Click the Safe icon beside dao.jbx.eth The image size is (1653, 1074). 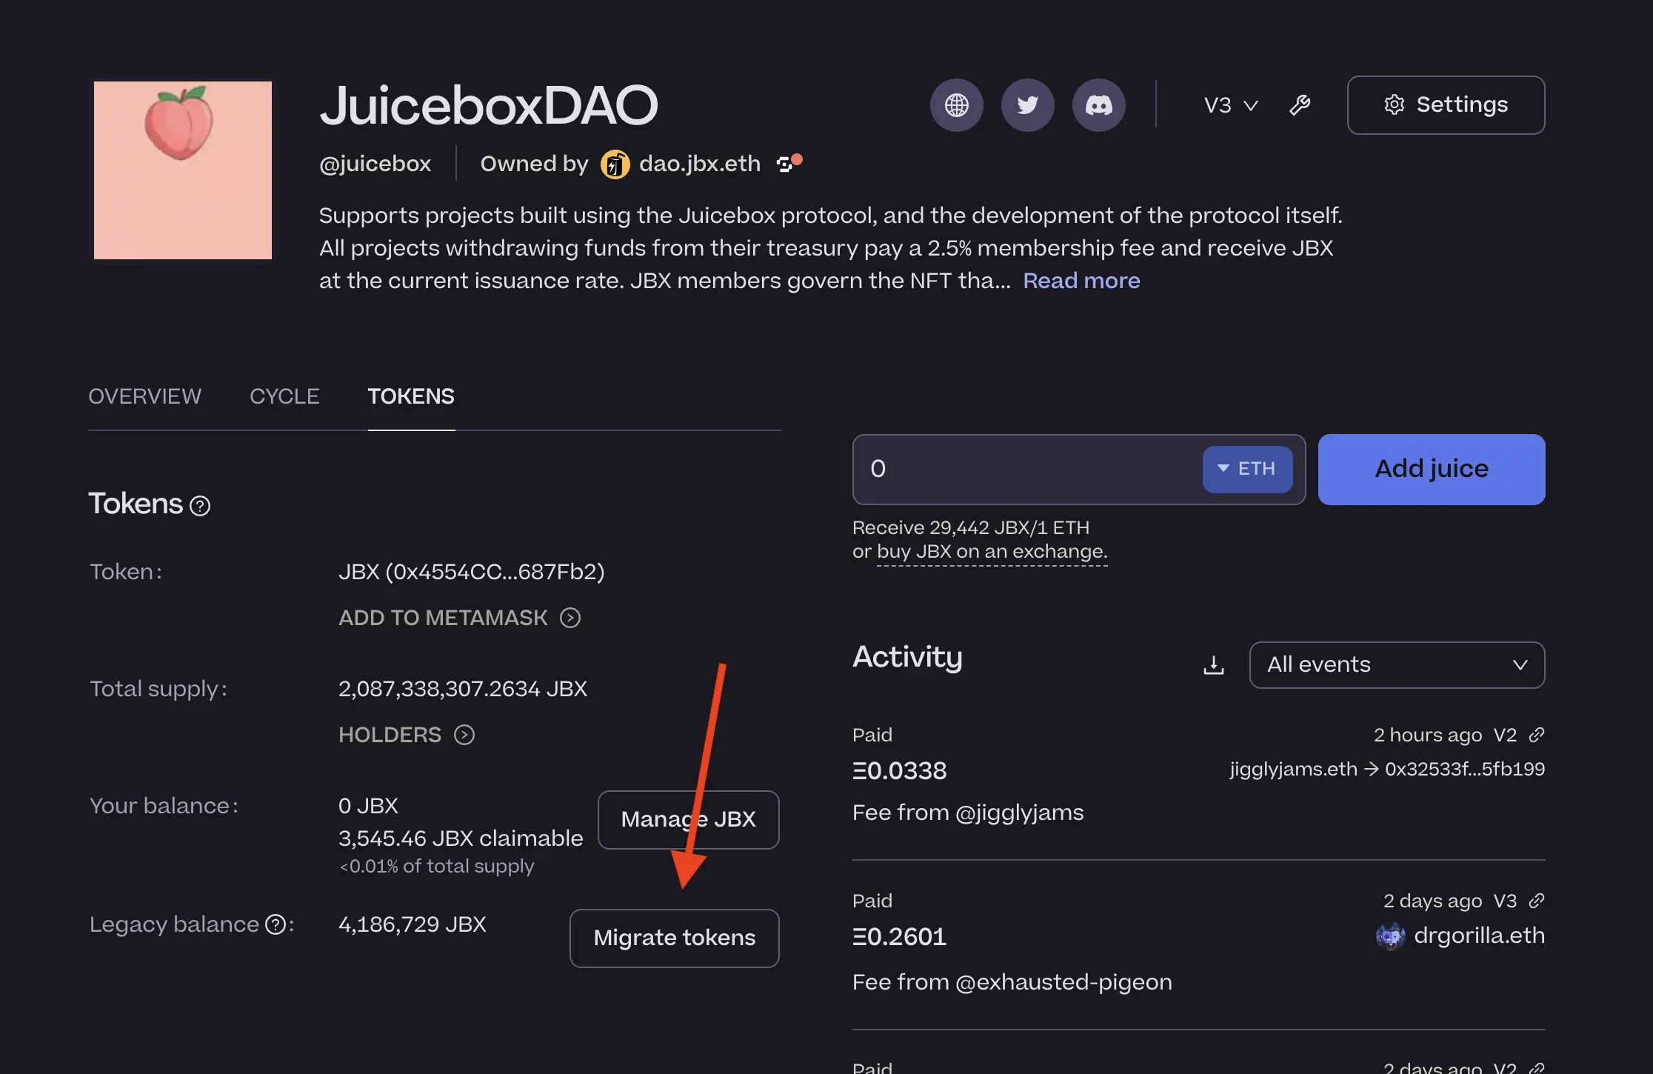pos(786,164)
